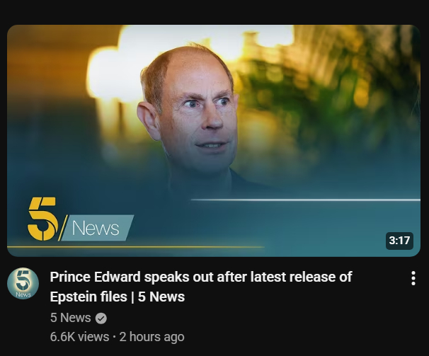Click the 6.6K views text
The width and height of the screenshot is (429, 356).
(79, 337)
